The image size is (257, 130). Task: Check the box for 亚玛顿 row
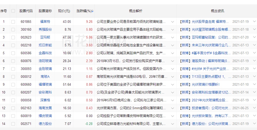pos(13,38)
